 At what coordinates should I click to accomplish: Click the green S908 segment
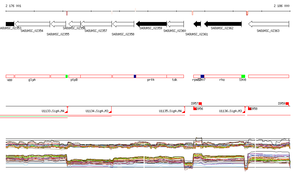[x=243, y=76]
